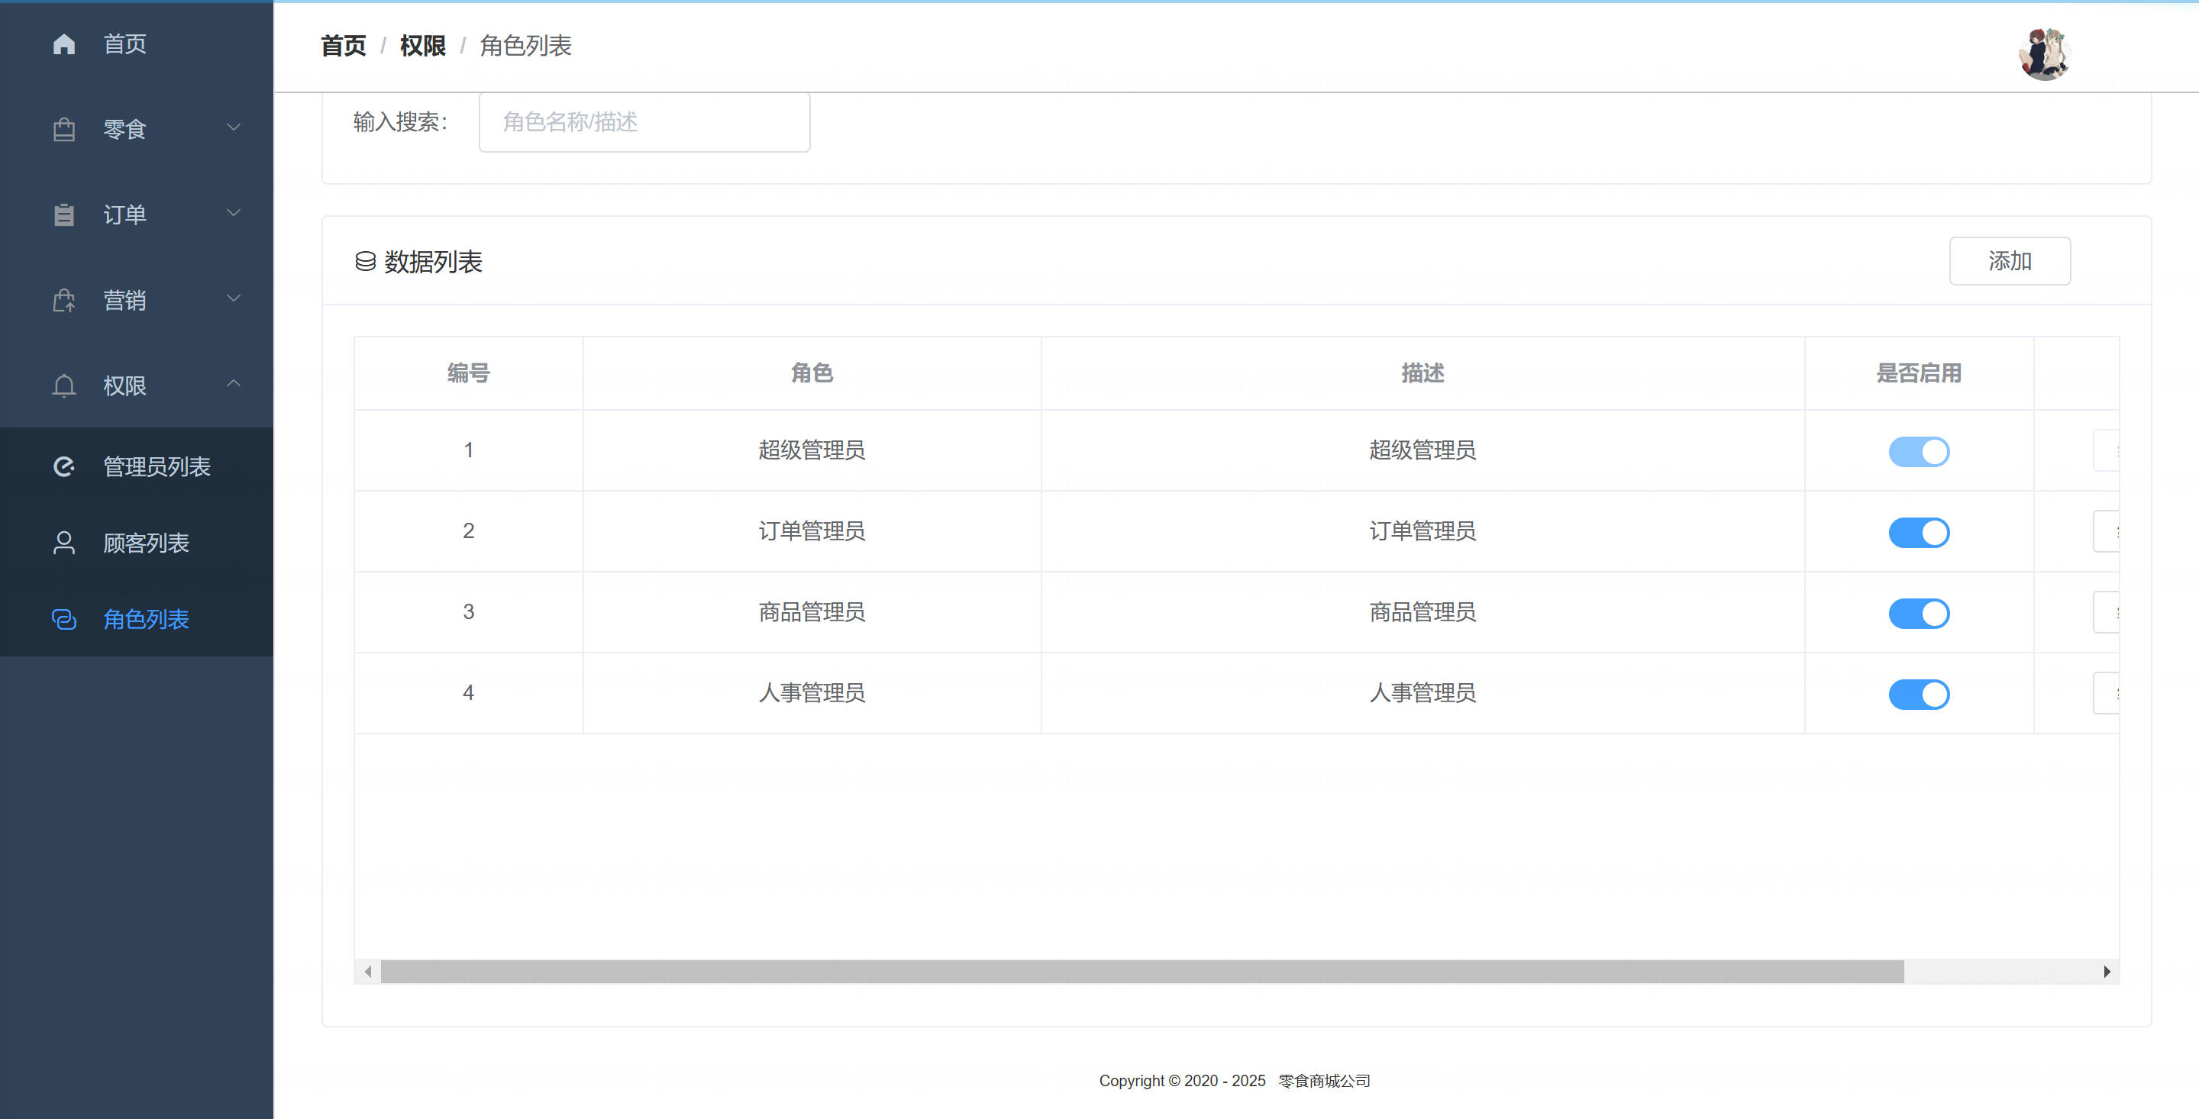Click the role icon beside 角色列表
This screenshot has width=2199, height=1119.
click(x=64, y=620)
